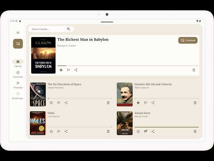Click the Six Directions of Space progress bar
This screenshot has width=214, height=161.
pos(80,98)
